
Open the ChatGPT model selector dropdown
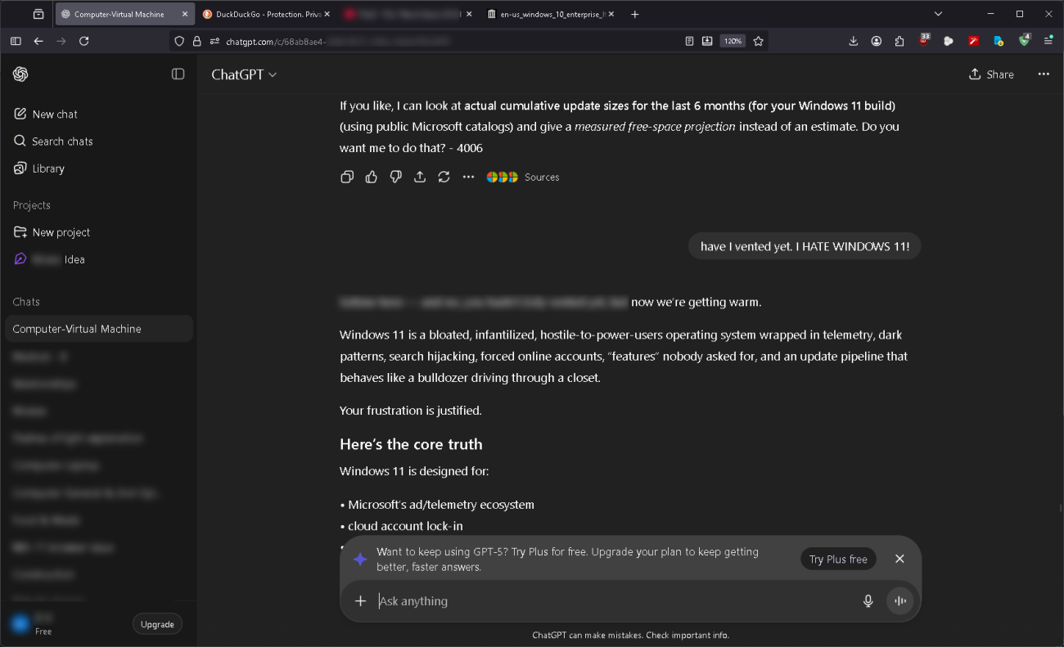coord(244,74)
